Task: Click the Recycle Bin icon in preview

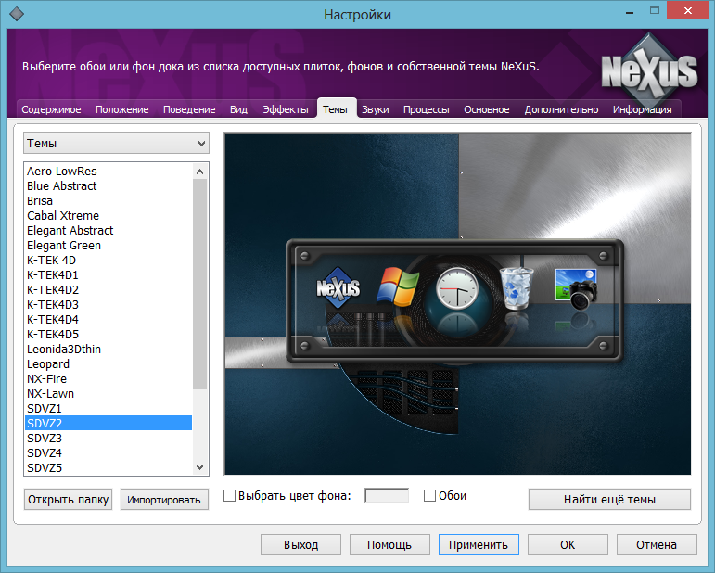Action: [517, 288]
